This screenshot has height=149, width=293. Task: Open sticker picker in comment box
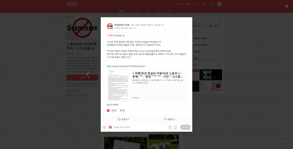click(x=175, y=127)
